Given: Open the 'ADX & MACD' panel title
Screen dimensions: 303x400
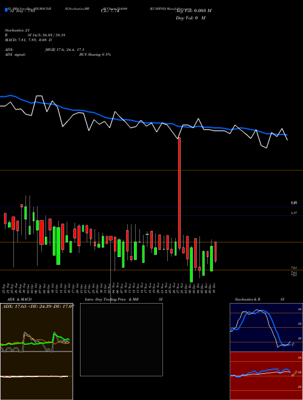Looking at the screenshot, I should [19, 299].
